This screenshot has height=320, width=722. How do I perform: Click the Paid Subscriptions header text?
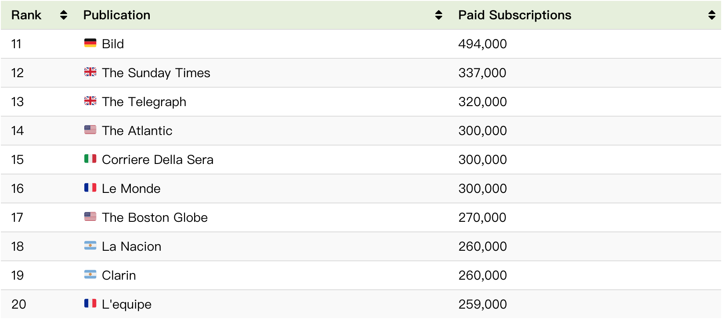(514, 15)
